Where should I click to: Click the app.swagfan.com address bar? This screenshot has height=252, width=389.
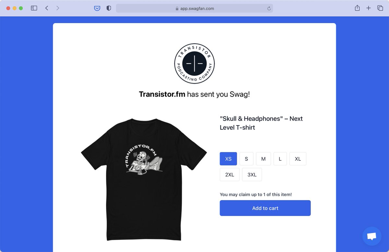coord(194,8)
